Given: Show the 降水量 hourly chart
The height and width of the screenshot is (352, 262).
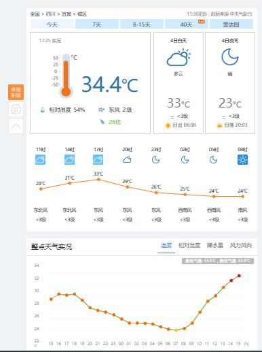Looking at the screenshot, I should pyautogui.click(x=215, y=245).
